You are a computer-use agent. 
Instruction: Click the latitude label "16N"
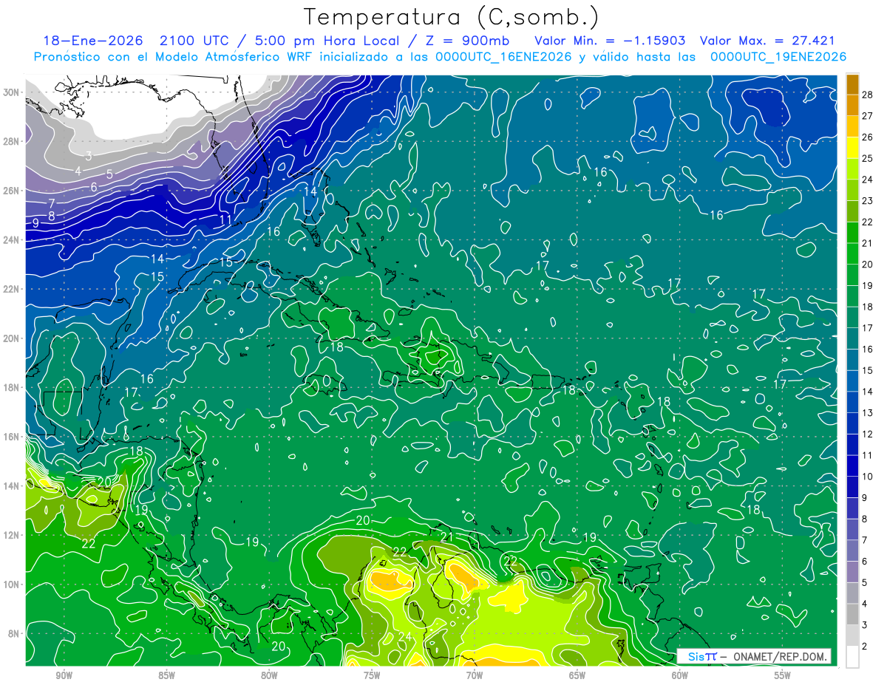point(11,437)
